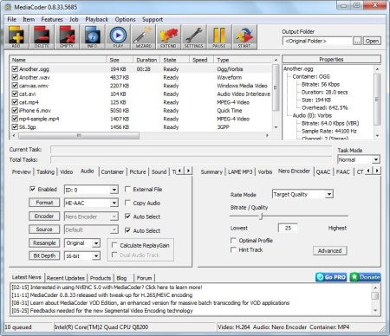
Task: Switch to the Container tab
Action: click(113, 171)
